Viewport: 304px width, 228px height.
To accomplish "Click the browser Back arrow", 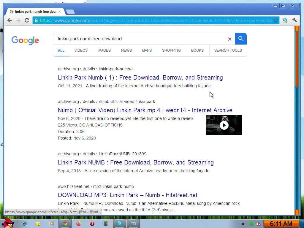I will pos(9,20).
